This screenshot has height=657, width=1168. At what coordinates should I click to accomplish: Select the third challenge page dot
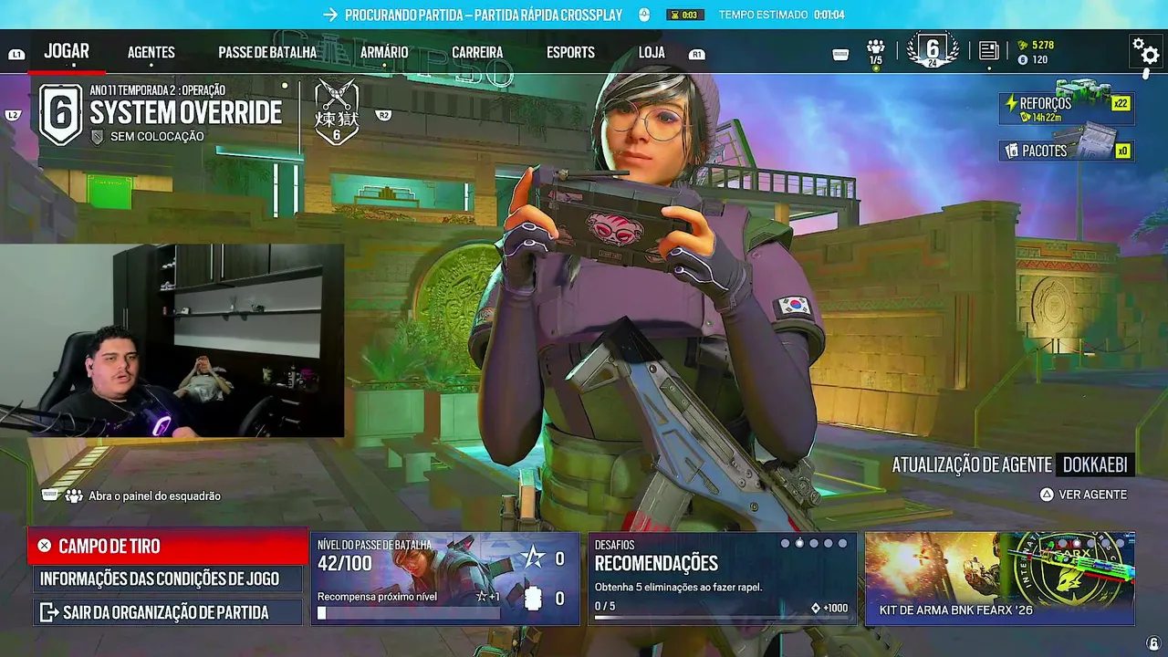click(814, 544)
